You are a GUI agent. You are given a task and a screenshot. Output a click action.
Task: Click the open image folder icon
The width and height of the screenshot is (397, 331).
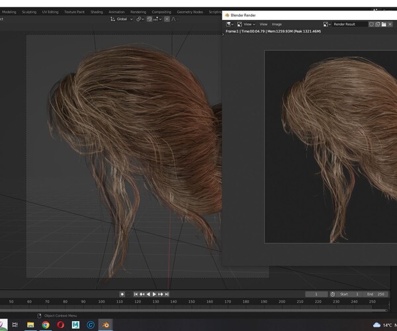tap(384, 24)
